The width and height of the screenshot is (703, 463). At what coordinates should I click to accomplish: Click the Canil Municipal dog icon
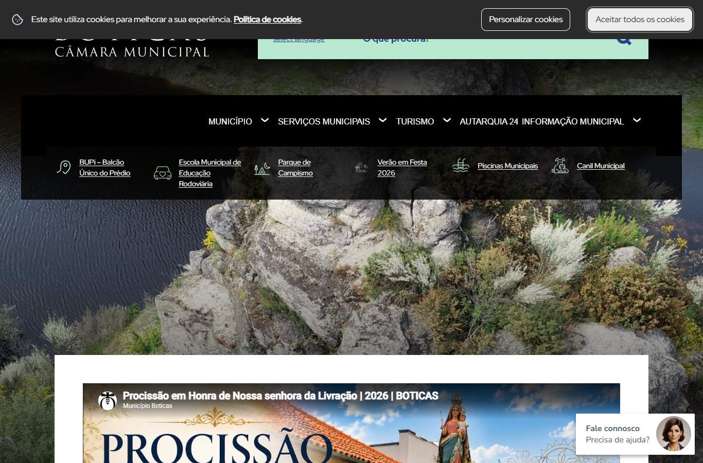[x=560, y=166]
